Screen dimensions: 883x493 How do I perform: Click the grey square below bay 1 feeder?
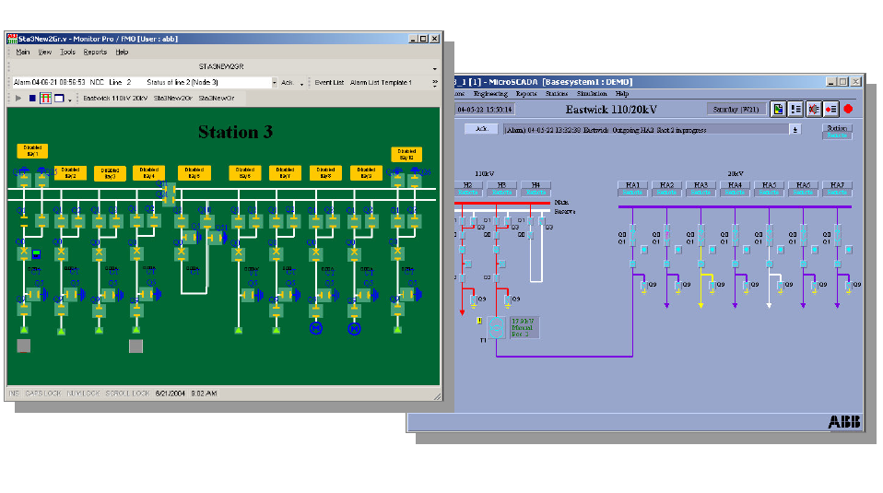point(24,346)
